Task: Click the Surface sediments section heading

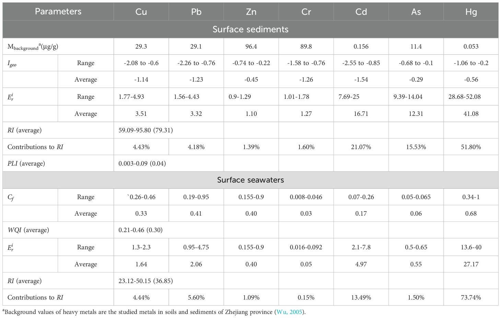Action: coord(250,29)
